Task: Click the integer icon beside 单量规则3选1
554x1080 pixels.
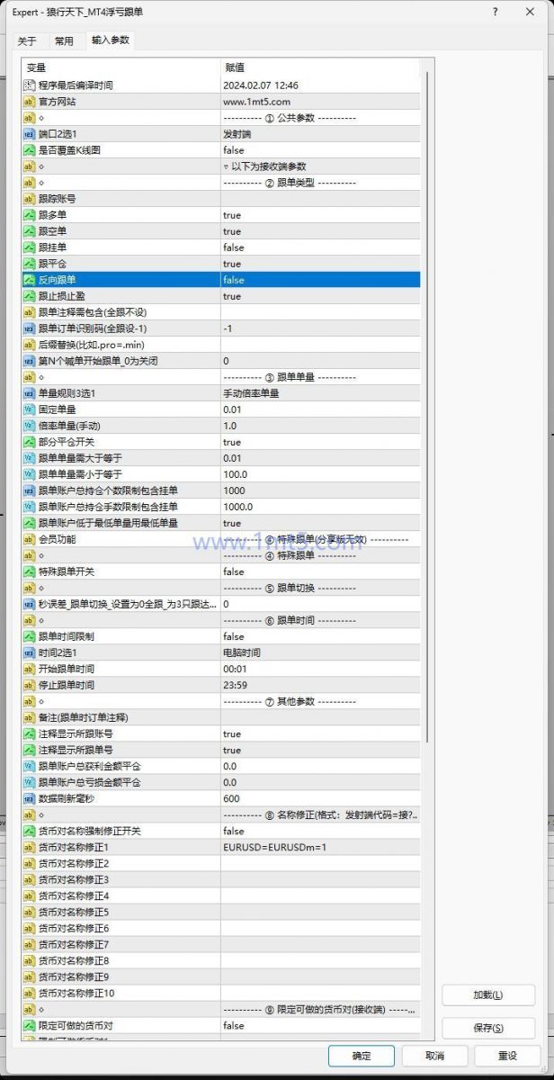Action: click(29, 393)
